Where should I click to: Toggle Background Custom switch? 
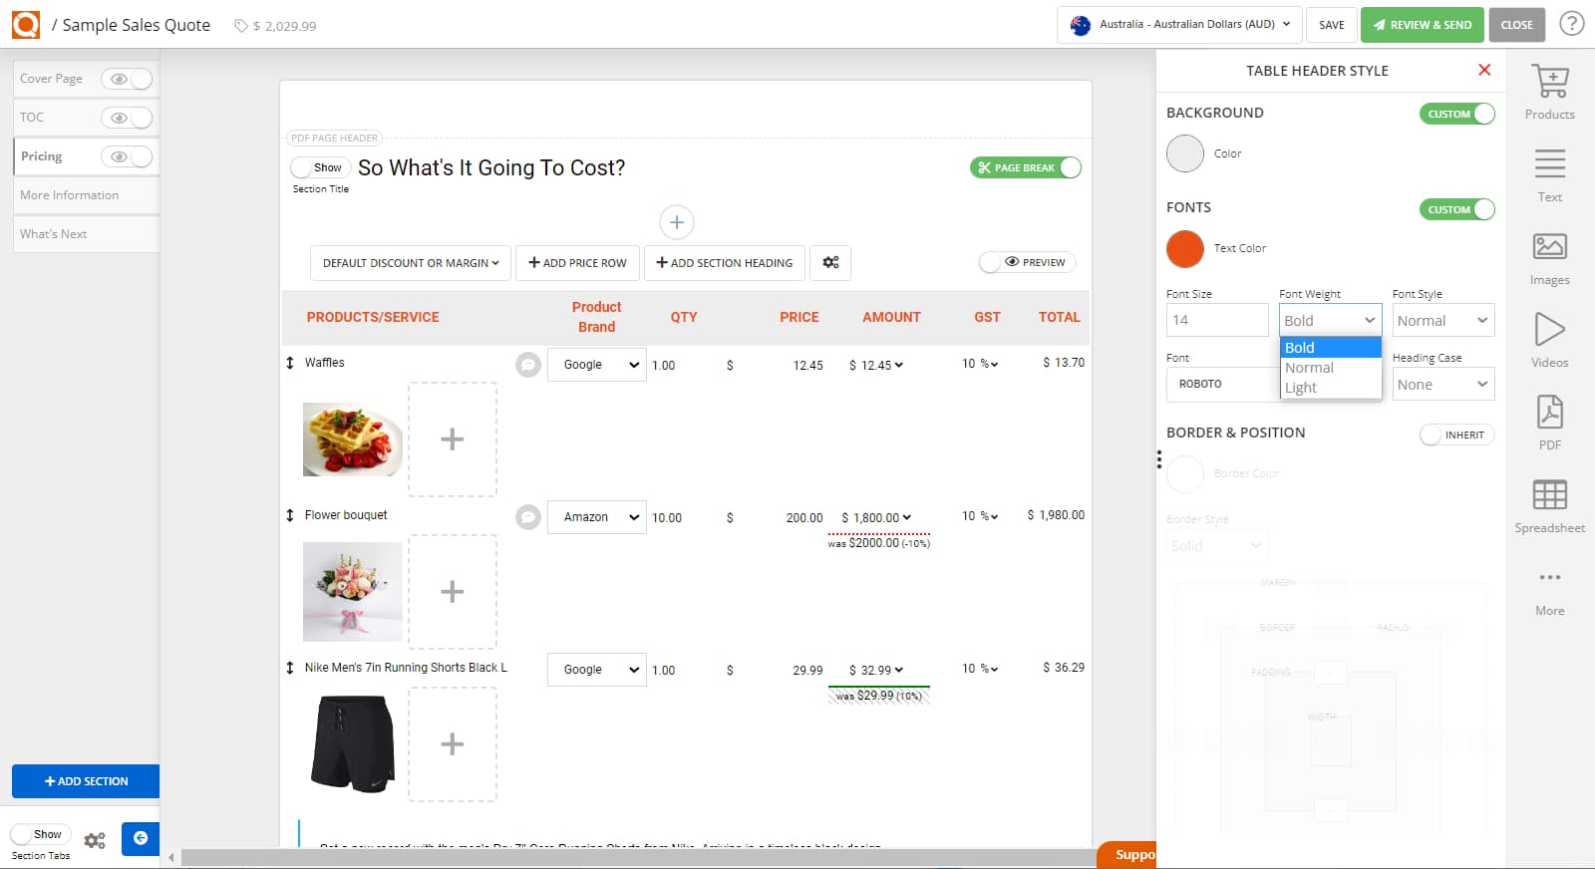pos(1457,114)
